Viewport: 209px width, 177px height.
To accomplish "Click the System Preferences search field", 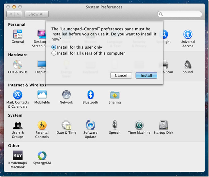I will click(180, 14).
